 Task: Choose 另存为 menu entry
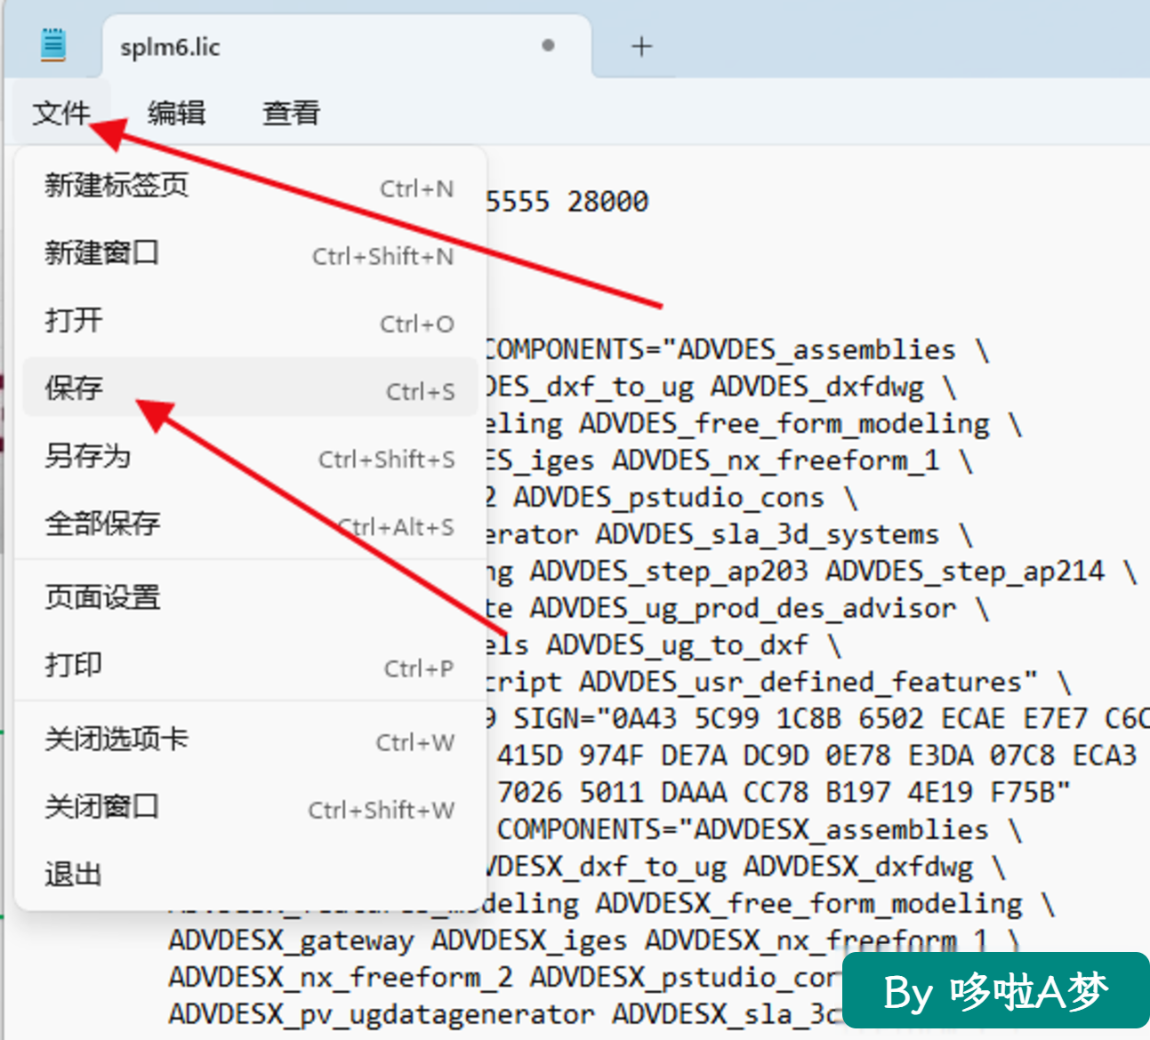250,456
